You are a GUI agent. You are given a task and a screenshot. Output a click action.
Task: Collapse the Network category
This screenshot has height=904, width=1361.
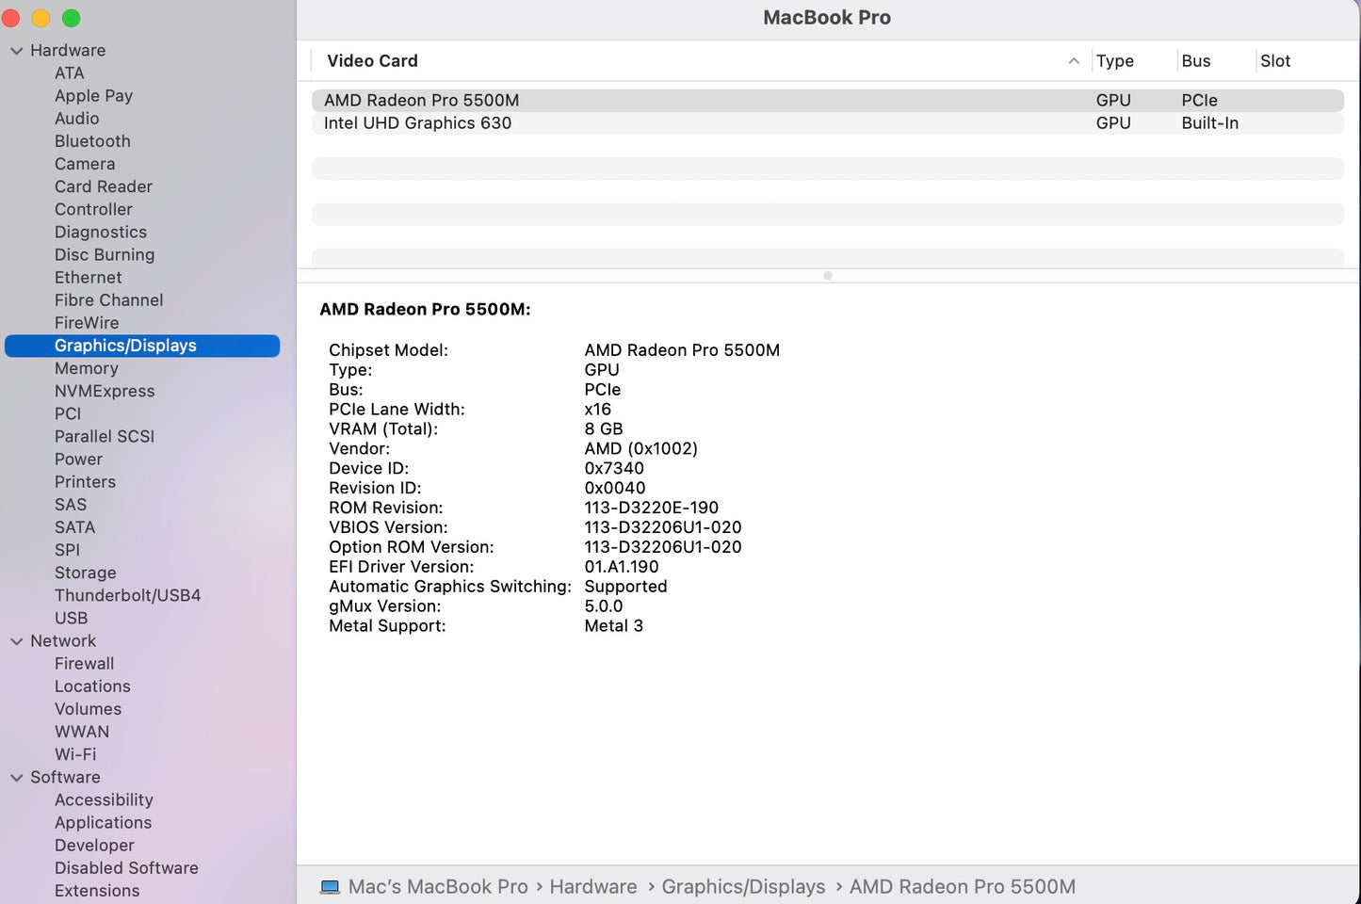[x=16, y=640]
